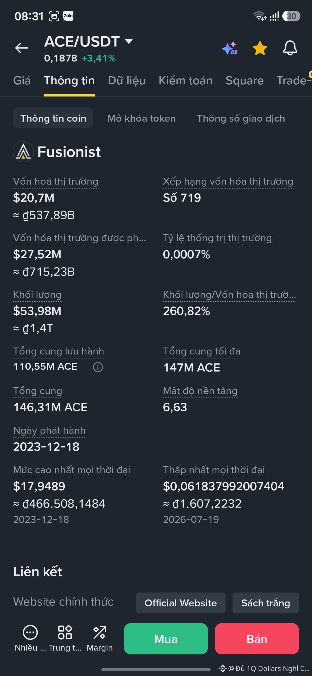Open price alert bell icon
Screen dimensions: 312x676
pos(290,48)
